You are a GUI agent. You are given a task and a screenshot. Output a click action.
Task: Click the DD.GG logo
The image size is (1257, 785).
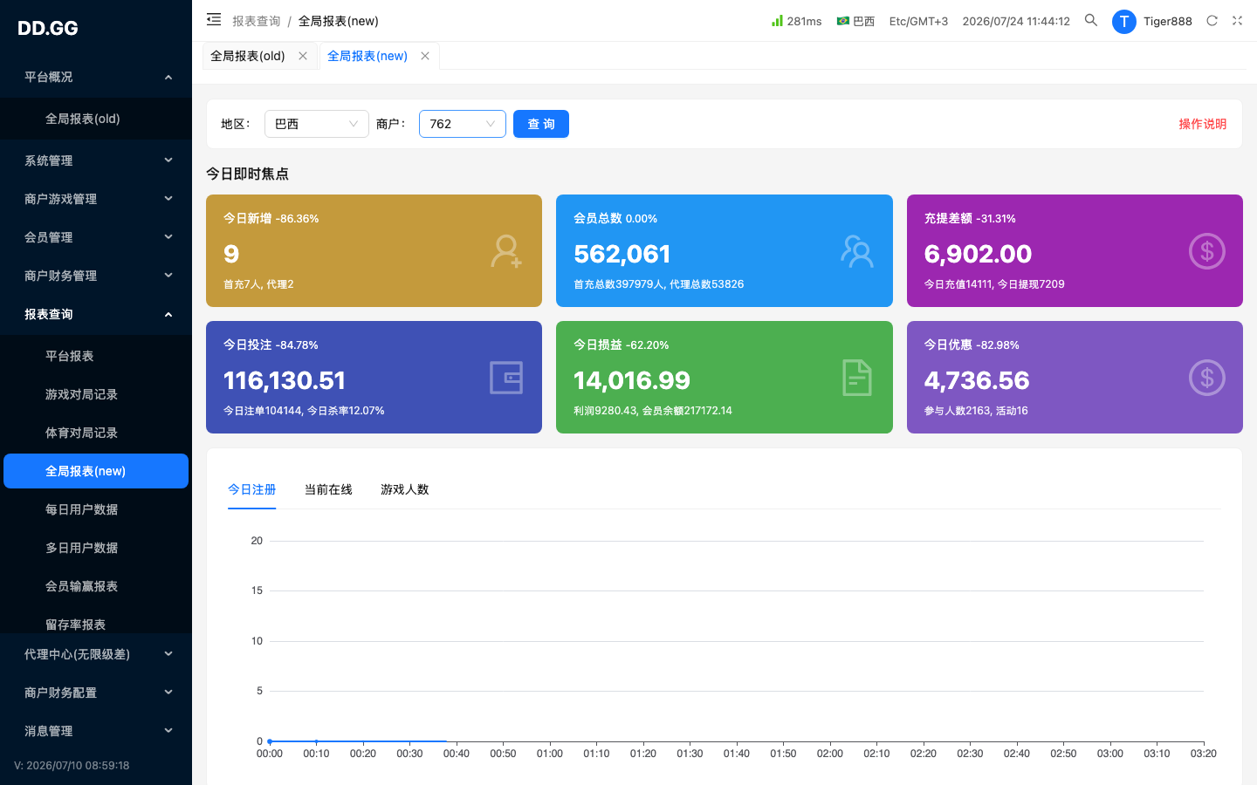pos(48,28)
